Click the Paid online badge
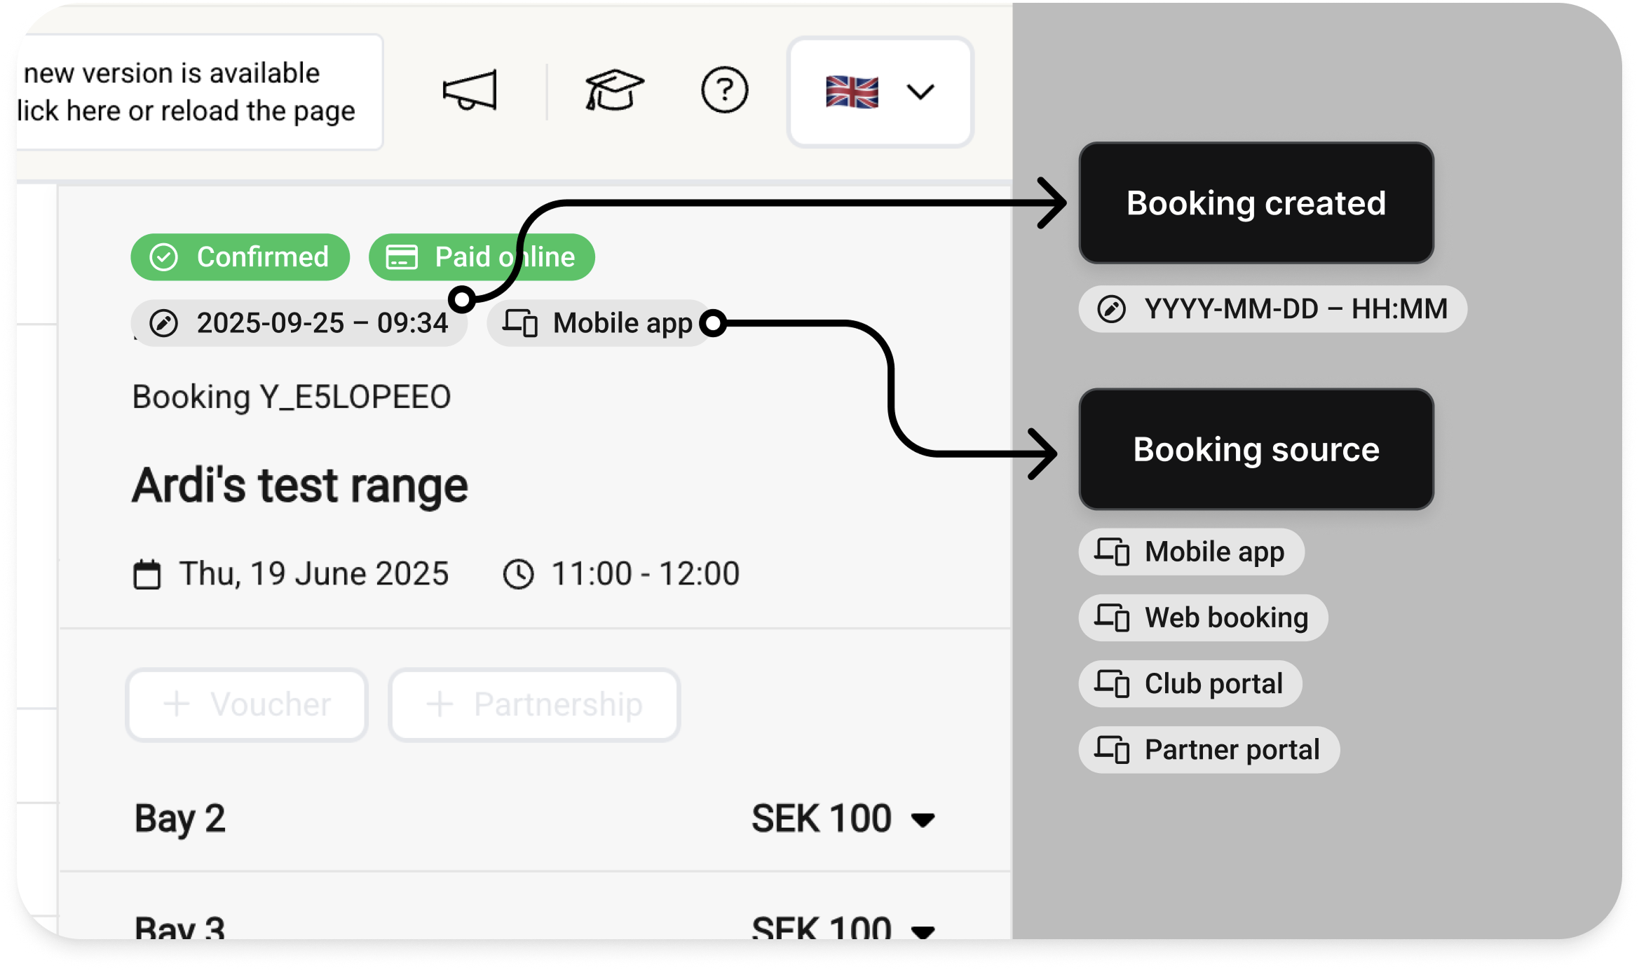 (482, 257)
